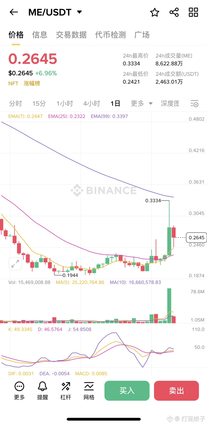Expand chart to fullscreen with arrows icon
Screen dimensions: 207x425
tap(15, 264)
